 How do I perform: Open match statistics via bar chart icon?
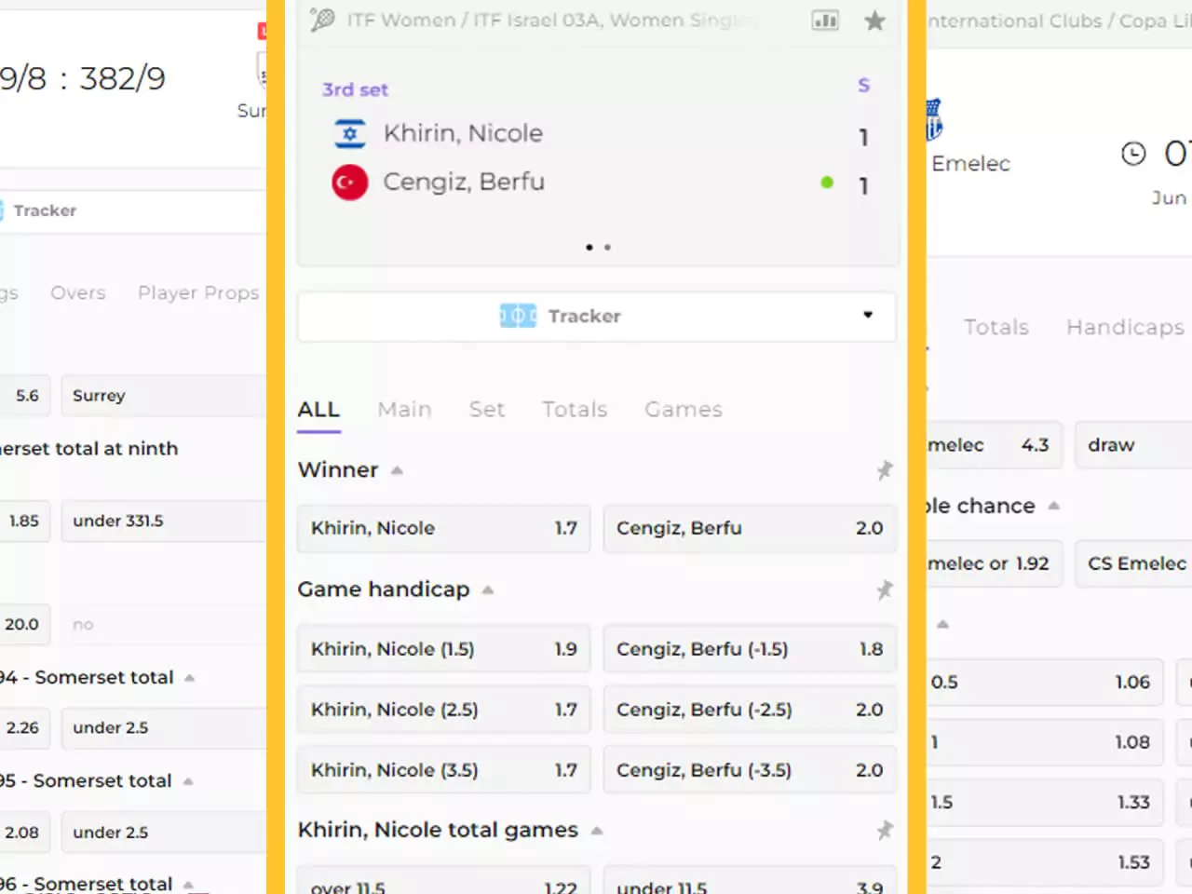(825, 20)
